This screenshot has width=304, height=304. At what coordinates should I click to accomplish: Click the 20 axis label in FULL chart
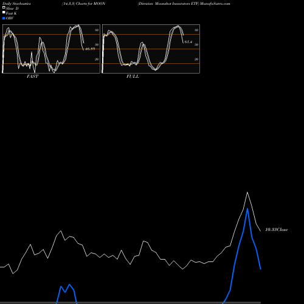pos(196,59)
